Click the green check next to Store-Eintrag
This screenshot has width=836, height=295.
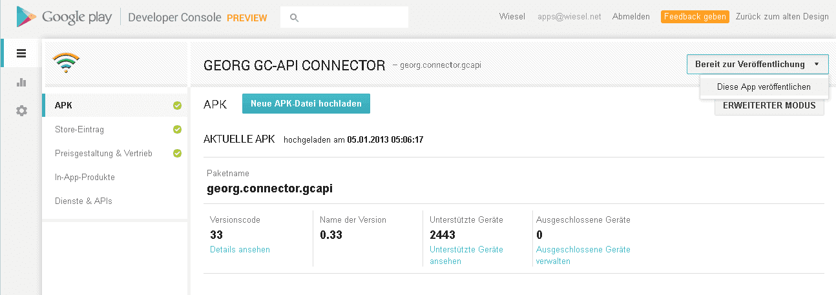tap(178, 130)
